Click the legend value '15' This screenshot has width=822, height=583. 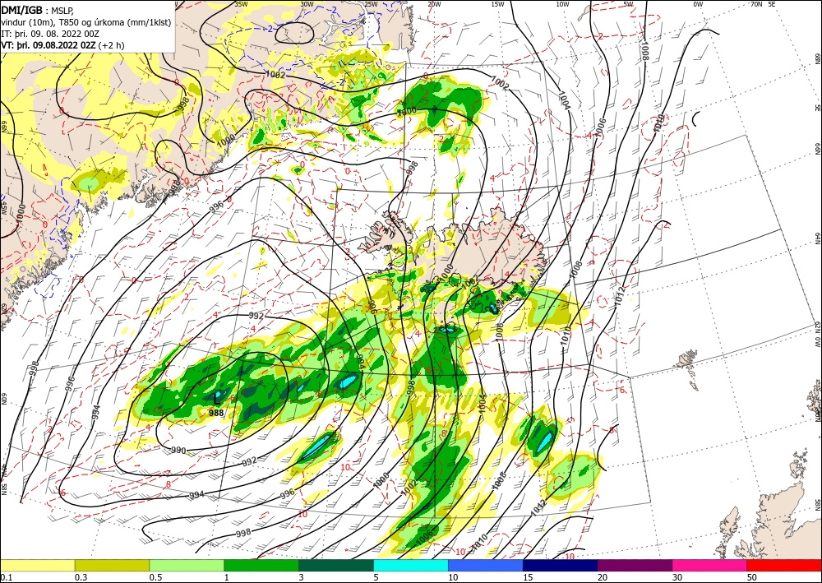(528, 577)
